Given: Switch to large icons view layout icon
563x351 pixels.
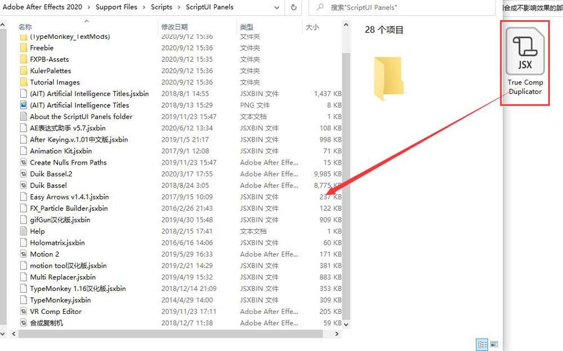Looking at the screenshot, I should 494,345.
